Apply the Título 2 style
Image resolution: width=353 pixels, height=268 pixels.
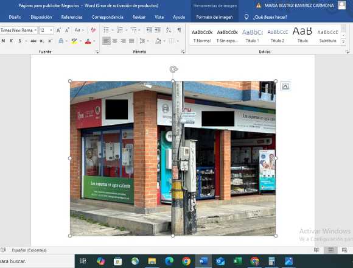point(278,36)
